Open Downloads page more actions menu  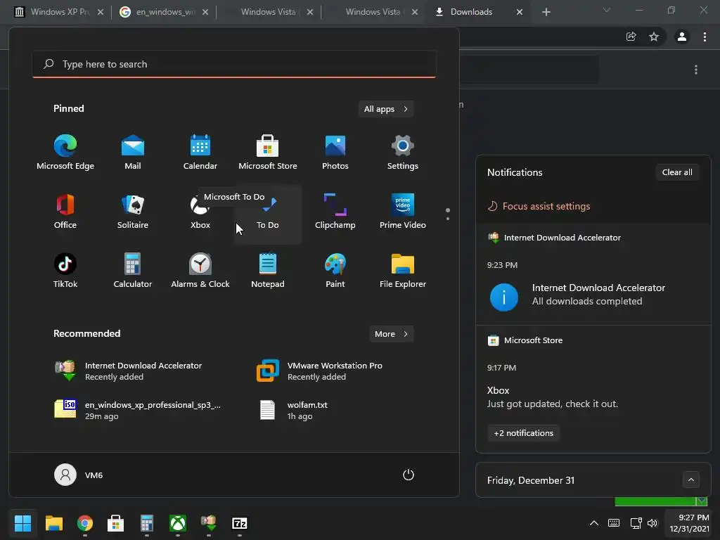pyautogui.click(x=696, y=70)
